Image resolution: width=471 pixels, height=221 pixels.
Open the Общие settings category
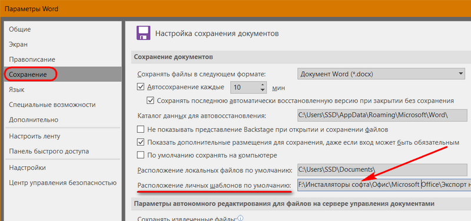pos(20,29)
